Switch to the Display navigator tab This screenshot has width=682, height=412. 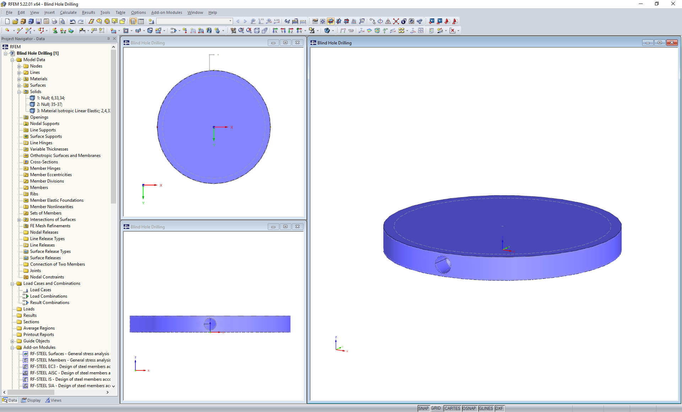31,400
